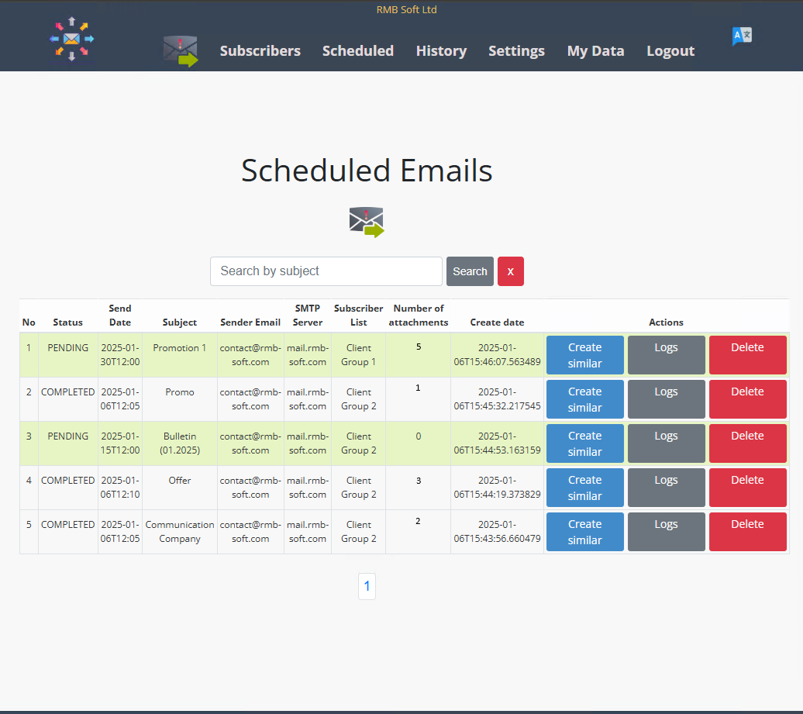Screen dimensions: 803x714
Task: Go to pagination page 1
Action: (367, 586)
